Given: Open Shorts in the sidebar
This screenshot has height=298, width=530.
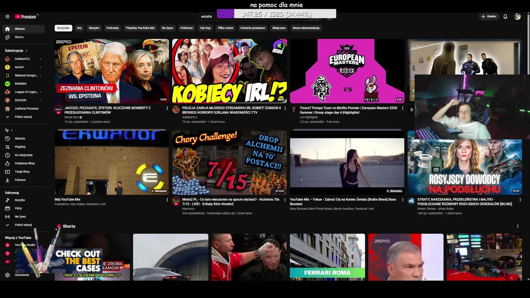Looking at the screenshot, I should click(24, 37).
